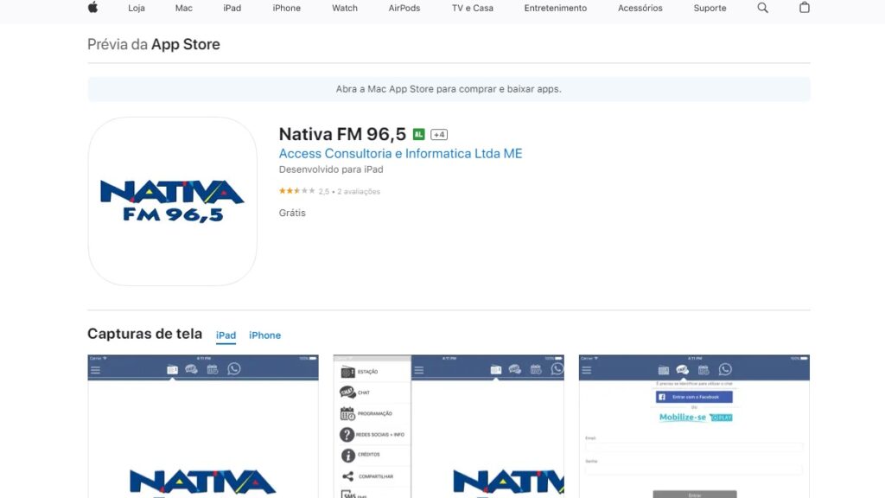Open the shopping bag icon
Image resolution: width=885 pixels, height=498 pixels.
805,7
